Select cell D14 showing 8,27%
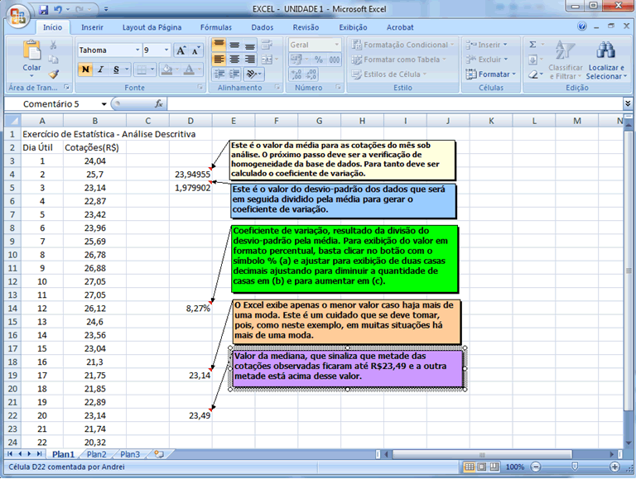Screen dimensions: 636x479 tap(190, 308)
